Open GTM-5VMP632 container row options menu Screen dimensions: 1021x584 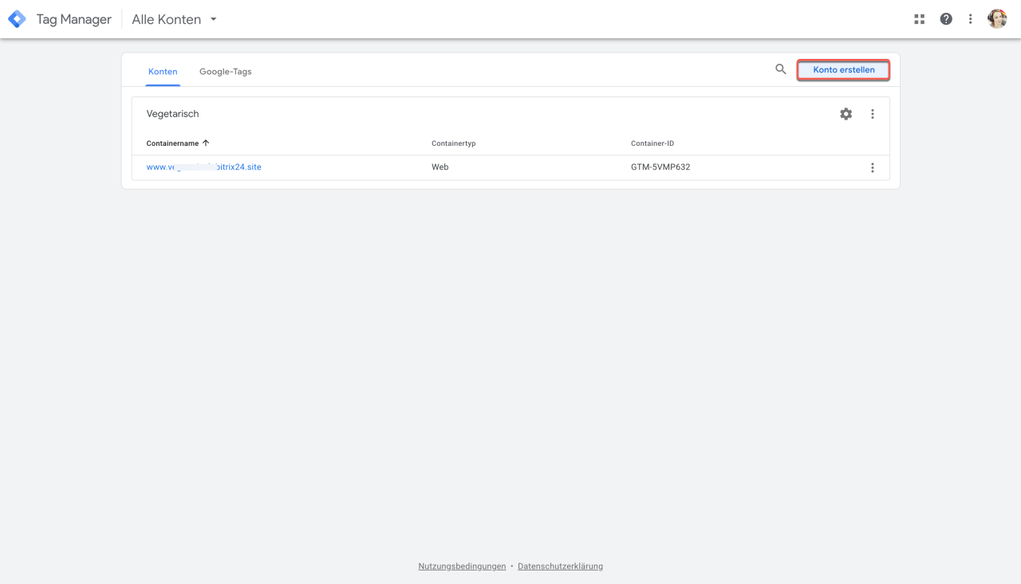873,167
